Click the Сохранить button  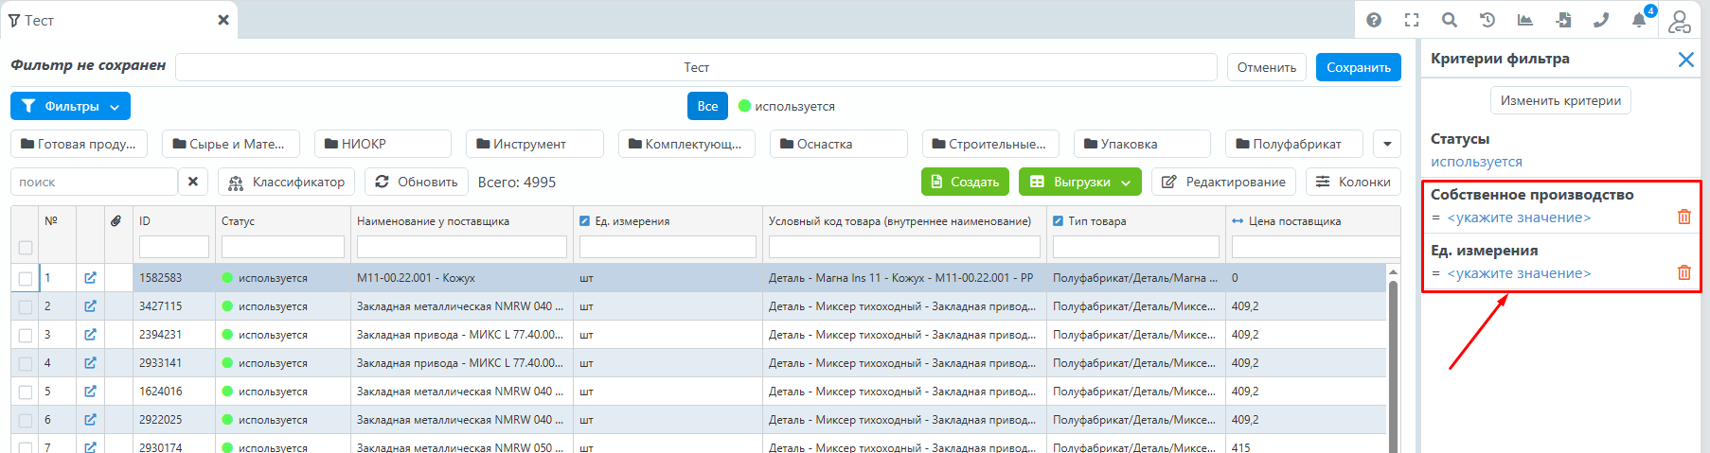click(x=1358, y=67)
